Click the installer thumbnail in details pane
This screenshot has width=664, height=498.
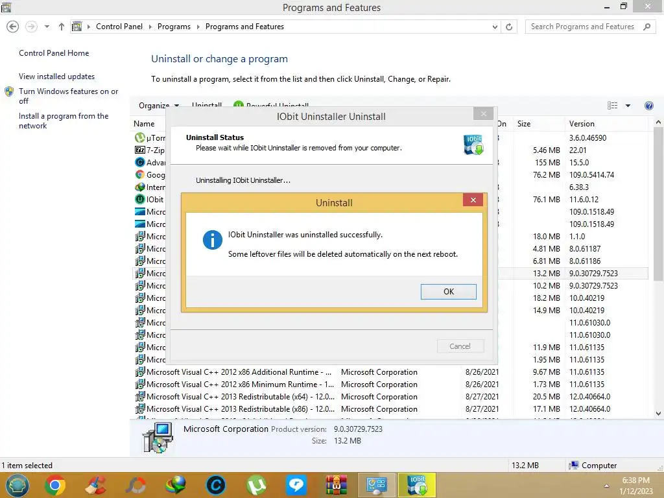point(158,438)
